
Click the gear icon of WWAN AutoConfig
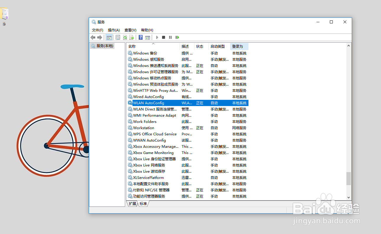tap(130, 140)
